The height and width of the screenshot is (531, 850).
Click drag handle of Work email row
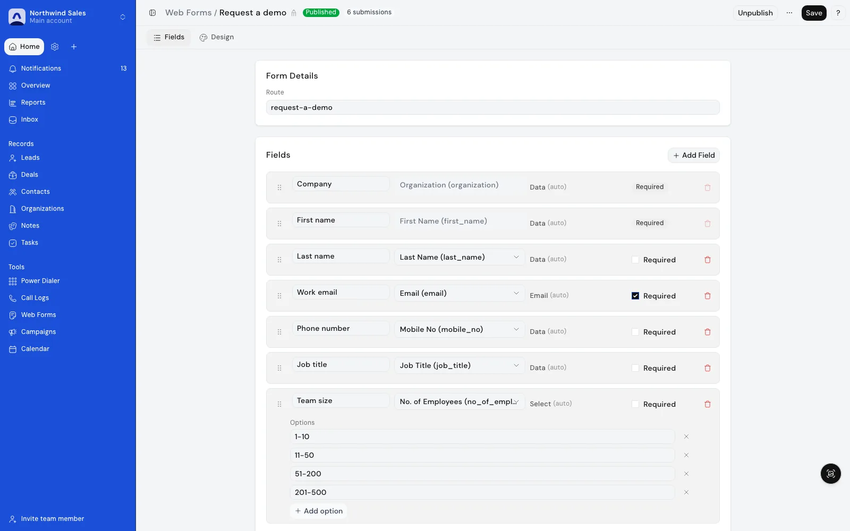coord(279,296)
